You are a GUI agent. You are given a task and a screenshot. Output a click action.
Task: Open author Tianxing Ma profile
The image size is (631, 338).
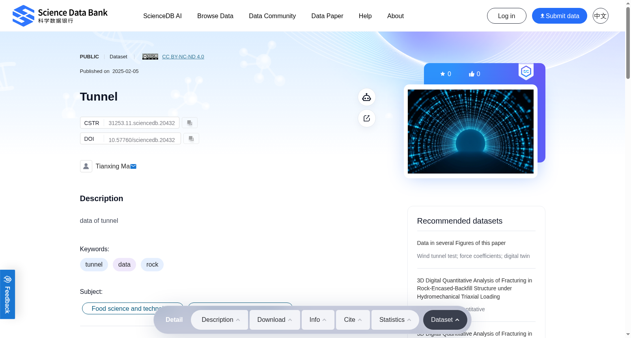113,166
